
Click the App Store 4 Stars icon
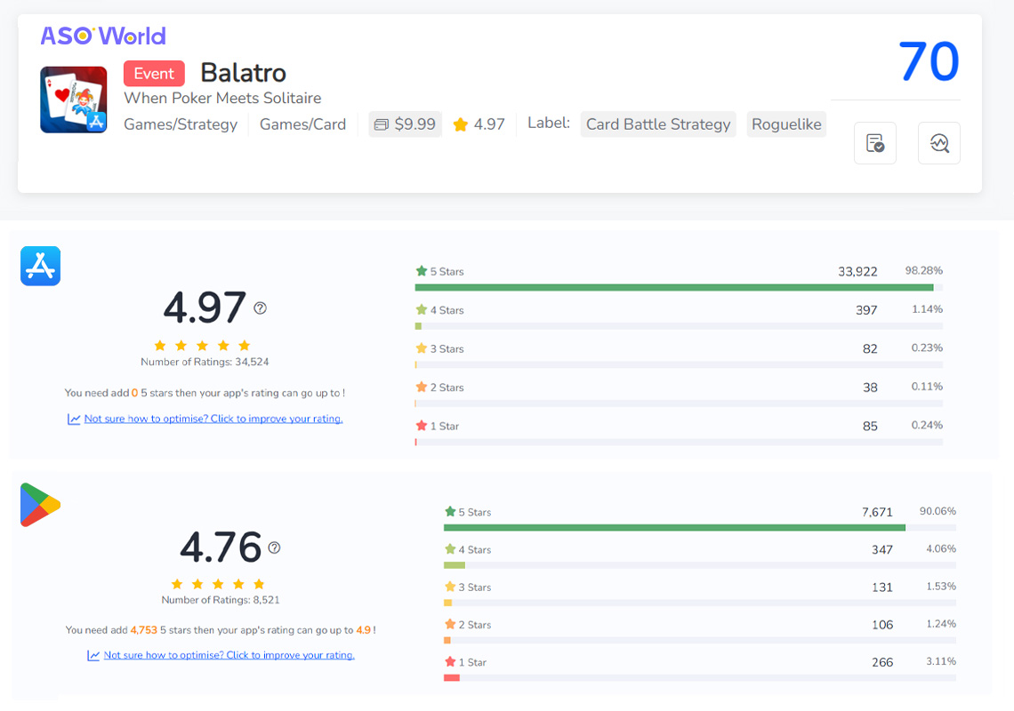click(422, 309)
